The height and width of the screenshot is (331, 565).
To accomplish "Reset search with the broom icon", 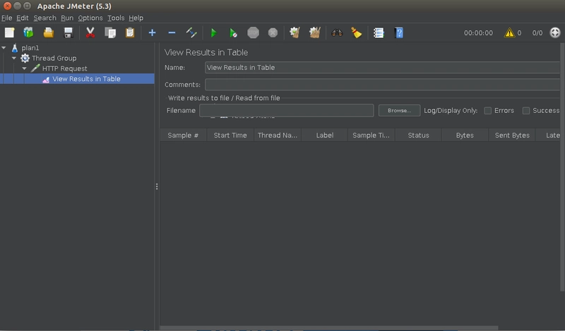I will (357, 32).
